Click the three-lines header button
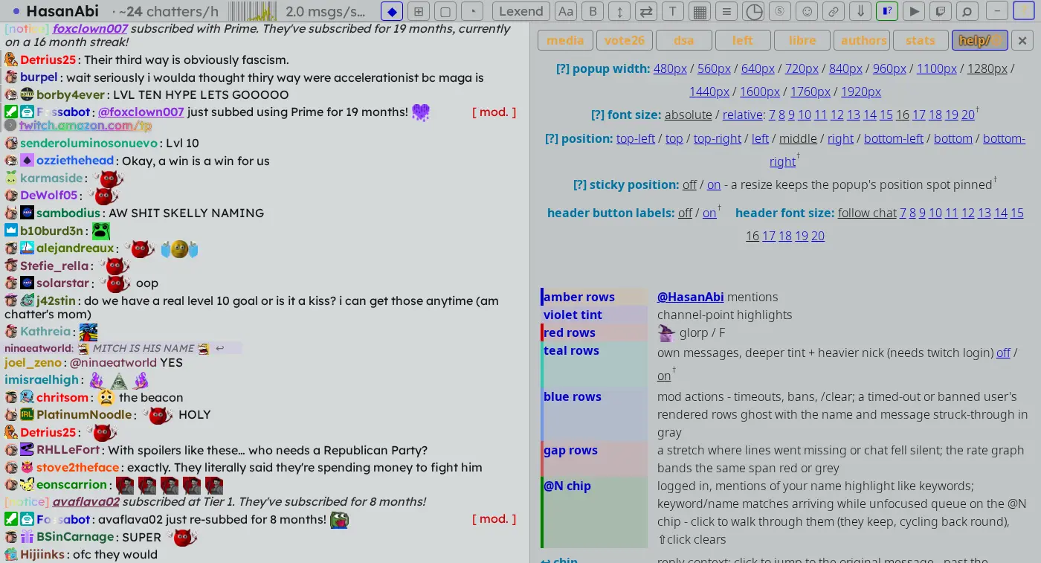The width and height of the screenshot is (1041, 563). pyautogui.click(x=726, y=11)
